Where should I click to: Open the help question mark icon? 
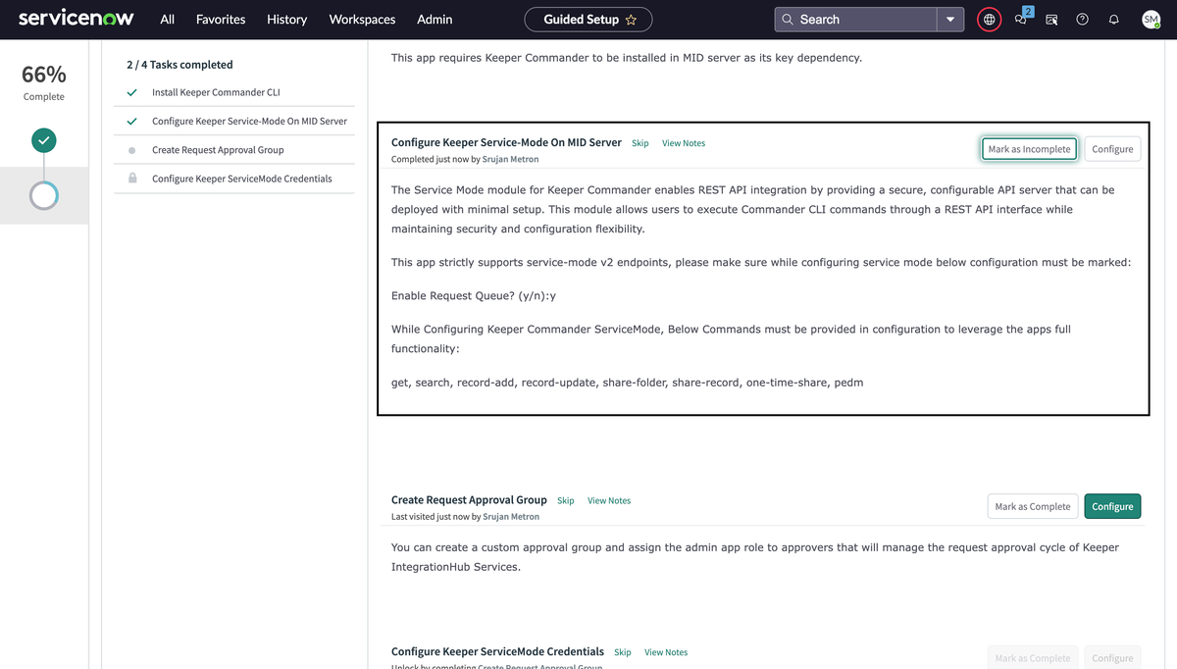1082,20
